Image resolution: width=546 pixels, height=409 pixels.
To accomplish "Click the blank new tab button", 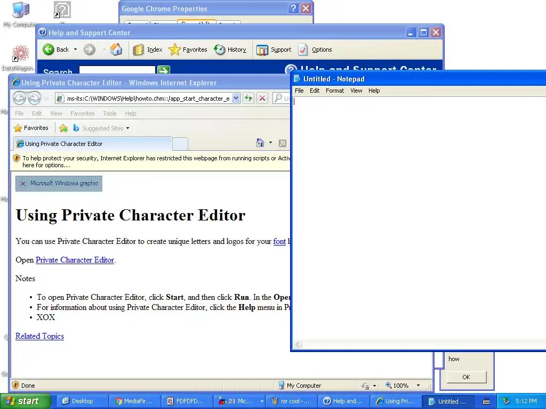I will pyautogui.click(x=180, y=144).
